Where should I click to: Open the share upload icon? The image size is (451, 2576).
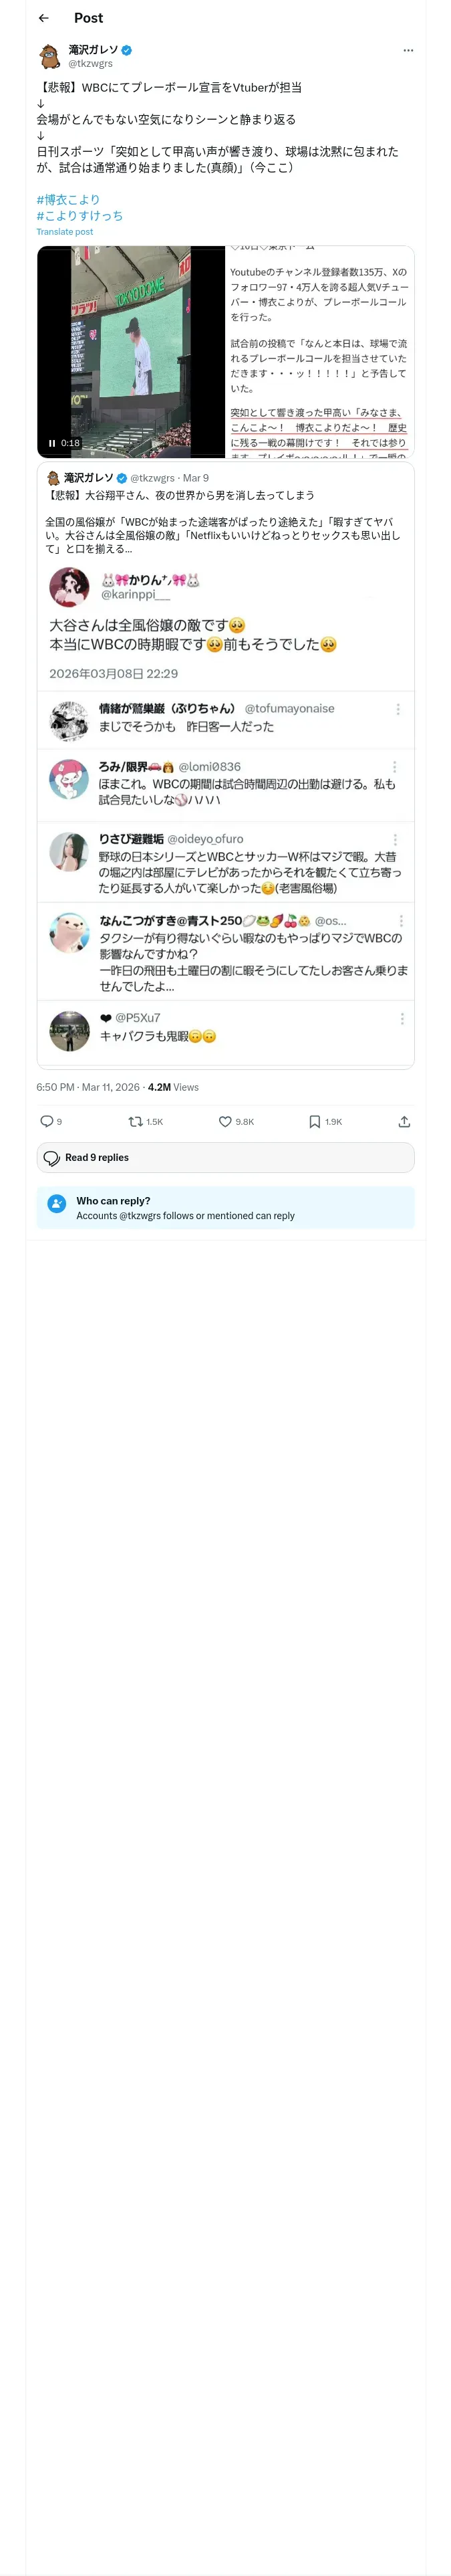pyautogui.click(x=404, y=1121)
